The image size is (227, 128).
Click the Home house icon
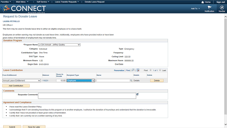(x=203, y=2)
